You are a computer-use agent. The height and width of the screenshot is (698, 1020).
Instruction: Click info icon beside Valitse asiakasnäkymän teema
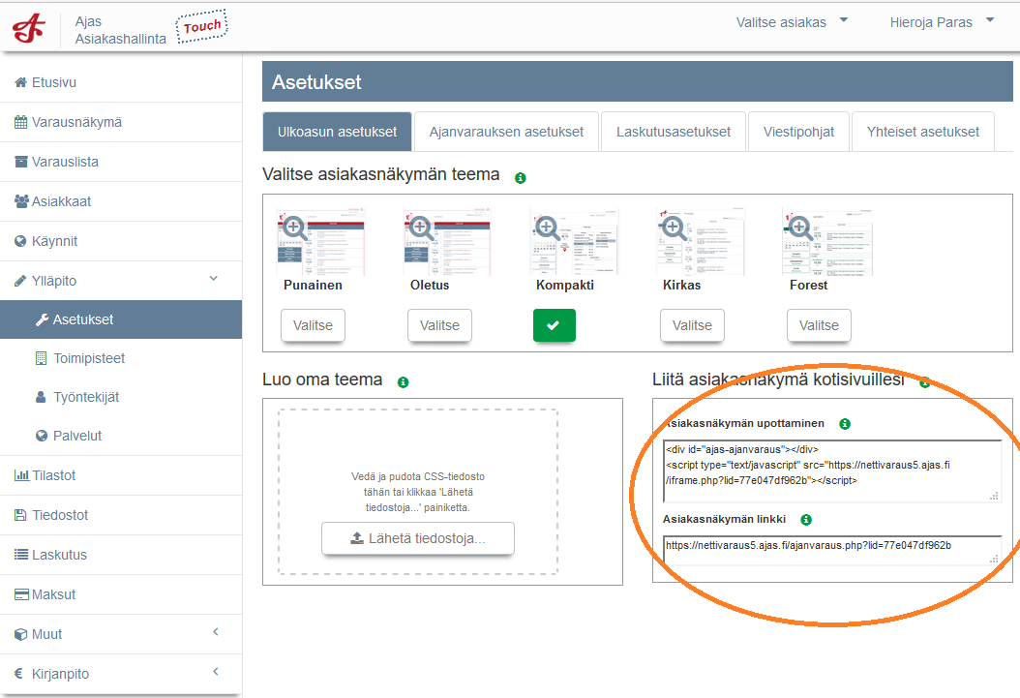[521, 178]
